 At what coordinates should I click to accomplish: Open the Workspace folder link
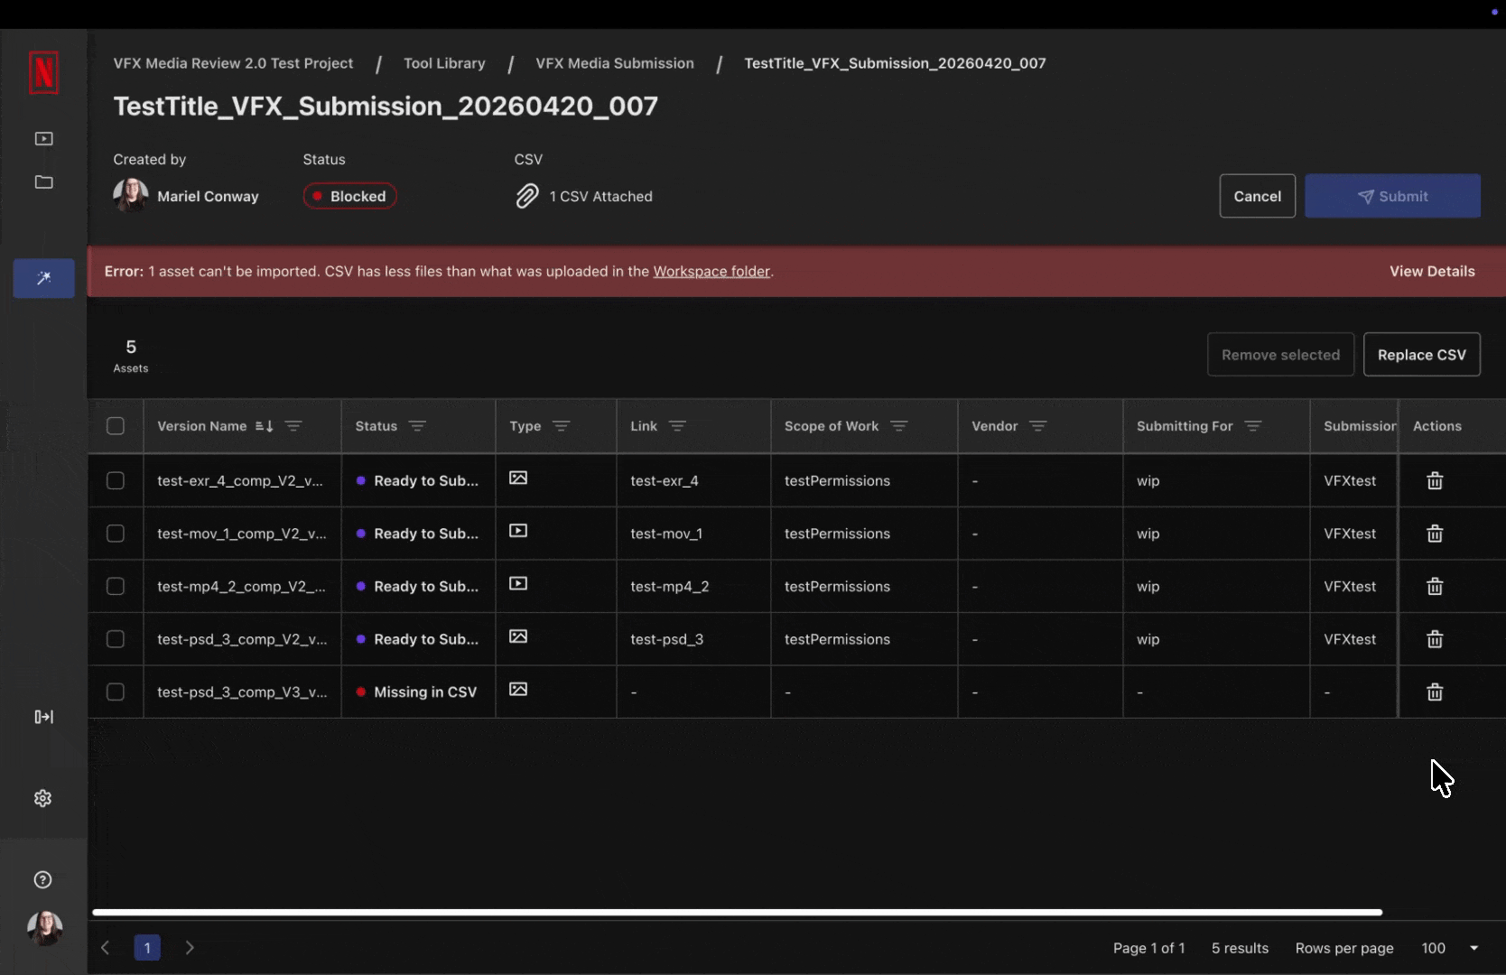(x=711, y=272)
